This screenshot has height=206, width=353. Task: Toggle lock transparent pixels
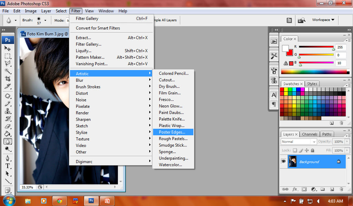(x=295, y=150)
